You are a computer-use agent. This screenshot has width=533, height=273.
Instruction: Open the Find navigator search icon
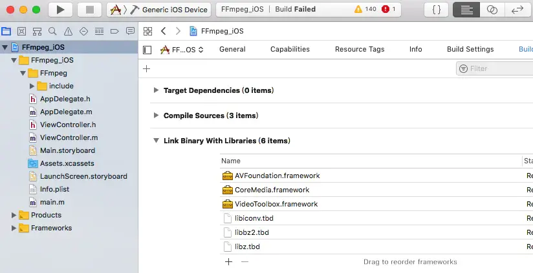tap(52, 31)
